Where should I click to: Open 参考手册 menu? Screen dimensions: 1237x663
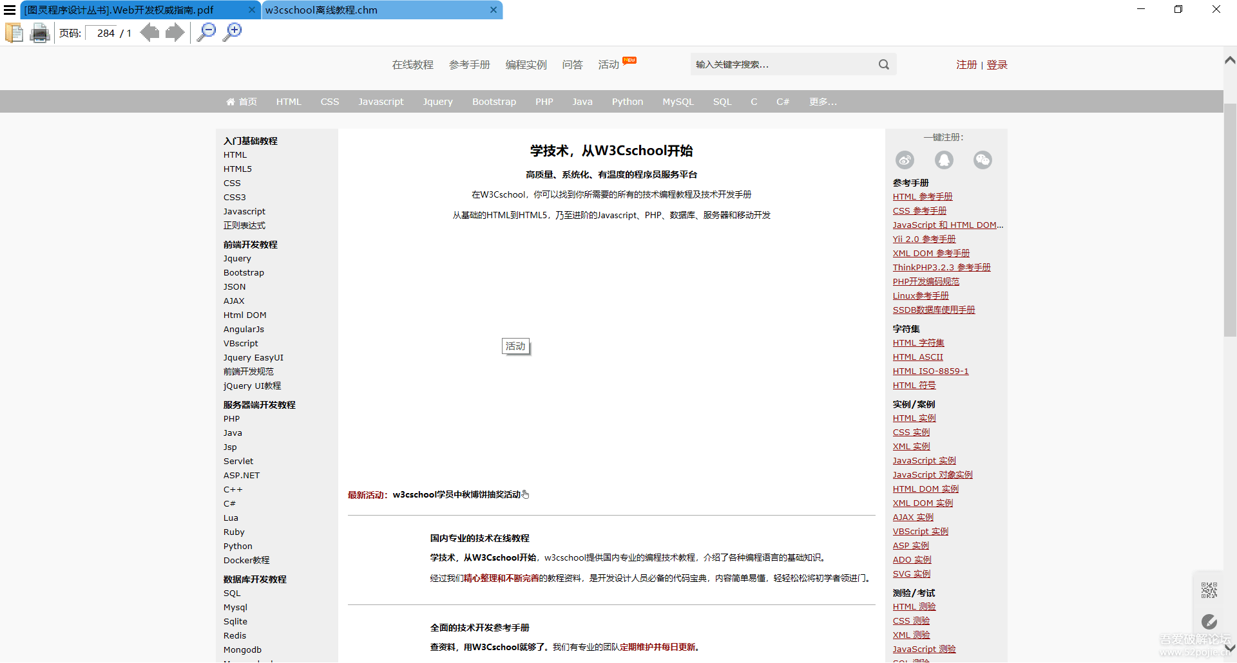(x=470, y=64)
